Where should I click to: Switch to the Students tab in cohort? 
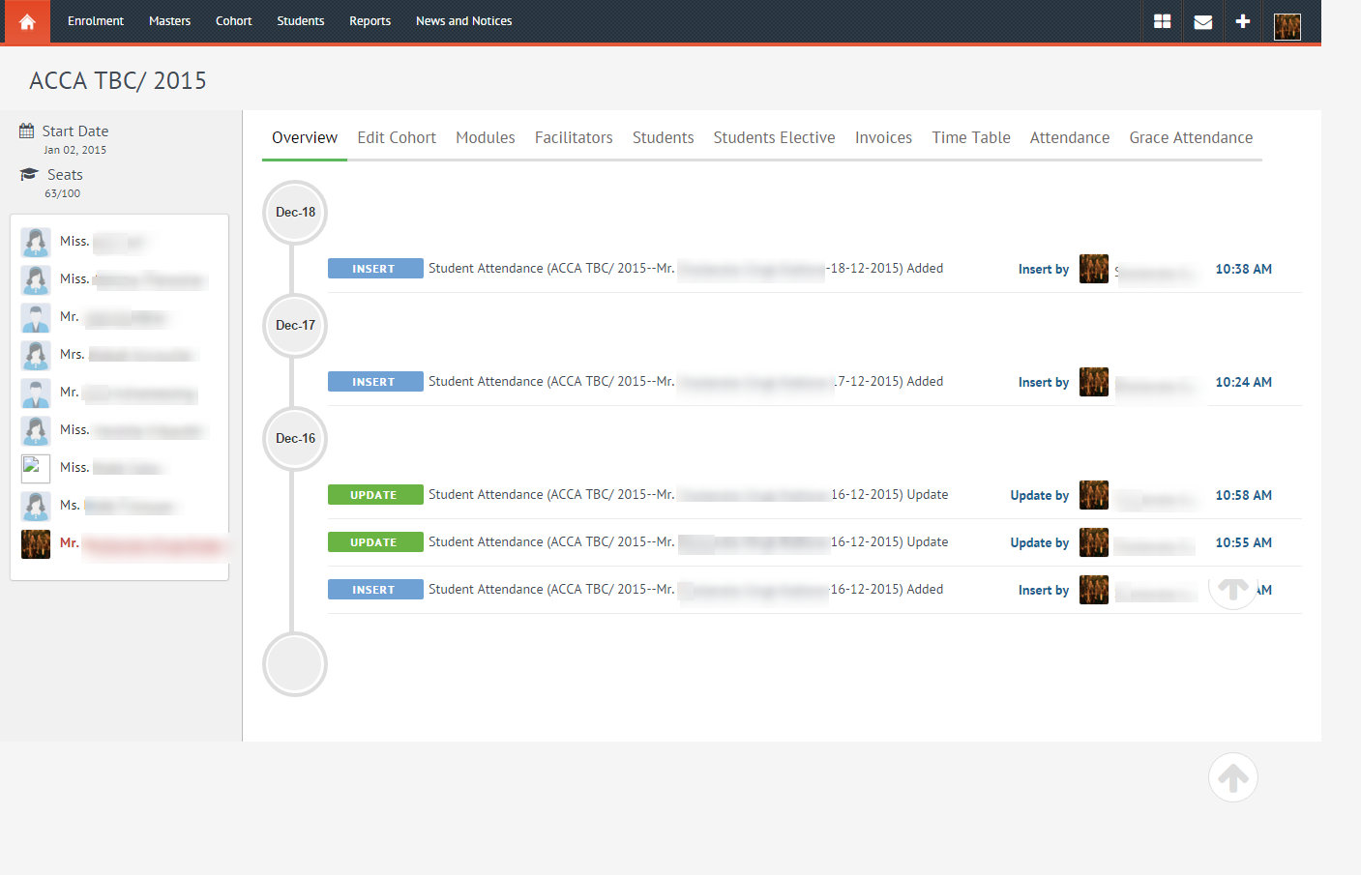664,137
